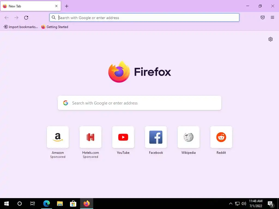The image size is (279, 209).
Task: Click the Firefox taskbar icon
Action: pos(87,204)
